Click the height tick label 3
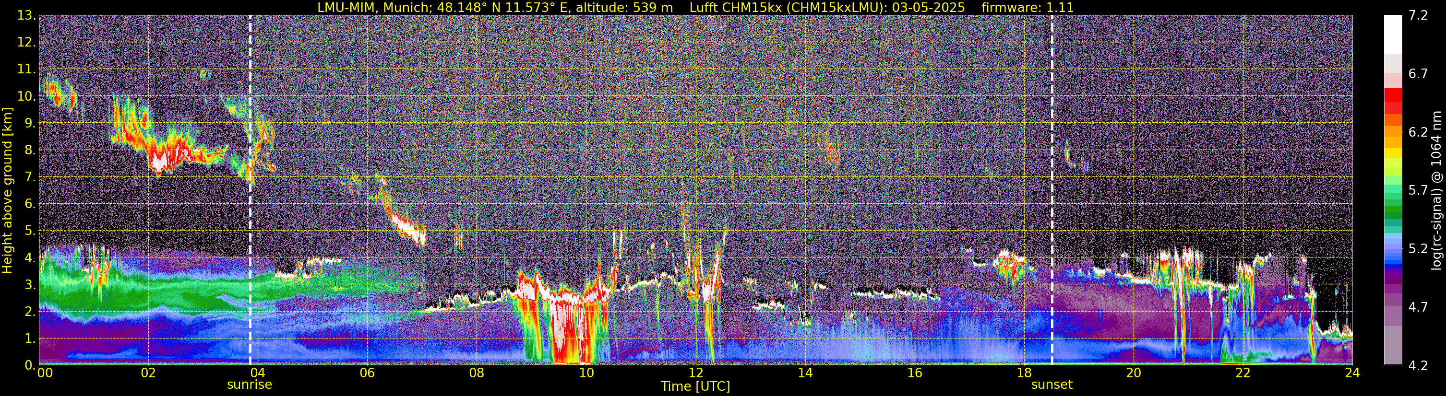1446x396 pixels. pyautogui.click(x=30, y=285)
